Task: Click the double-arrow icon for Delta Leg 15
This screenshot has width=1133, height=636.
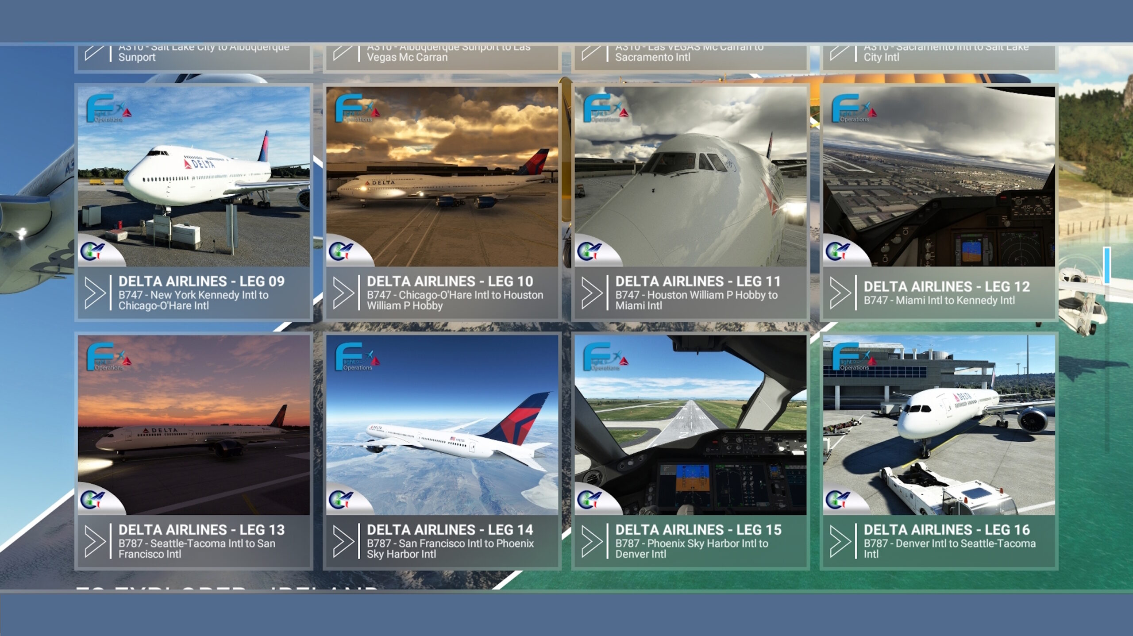Action: (x=592, y=541)
